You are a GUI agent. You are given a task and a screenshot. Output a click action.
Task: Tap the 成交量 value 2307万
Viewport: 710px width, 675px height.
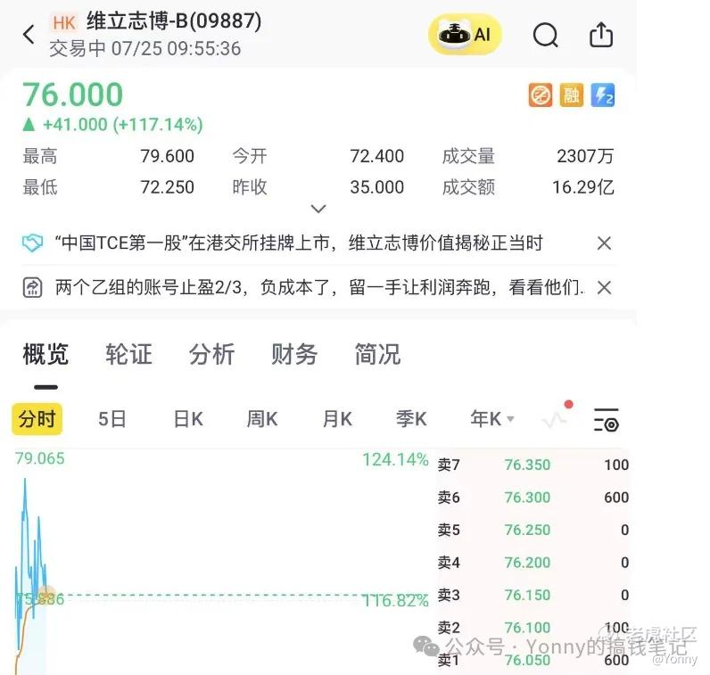(x=585, y=156)
